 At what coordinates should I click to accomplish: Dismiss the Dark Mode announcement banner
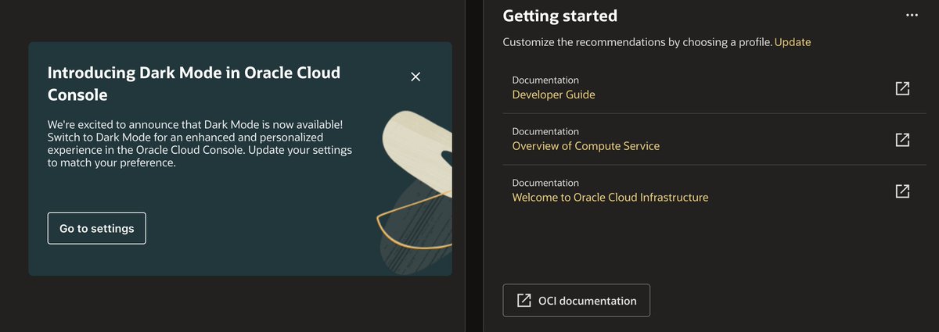pyautogui.click(x=416, y=77)
